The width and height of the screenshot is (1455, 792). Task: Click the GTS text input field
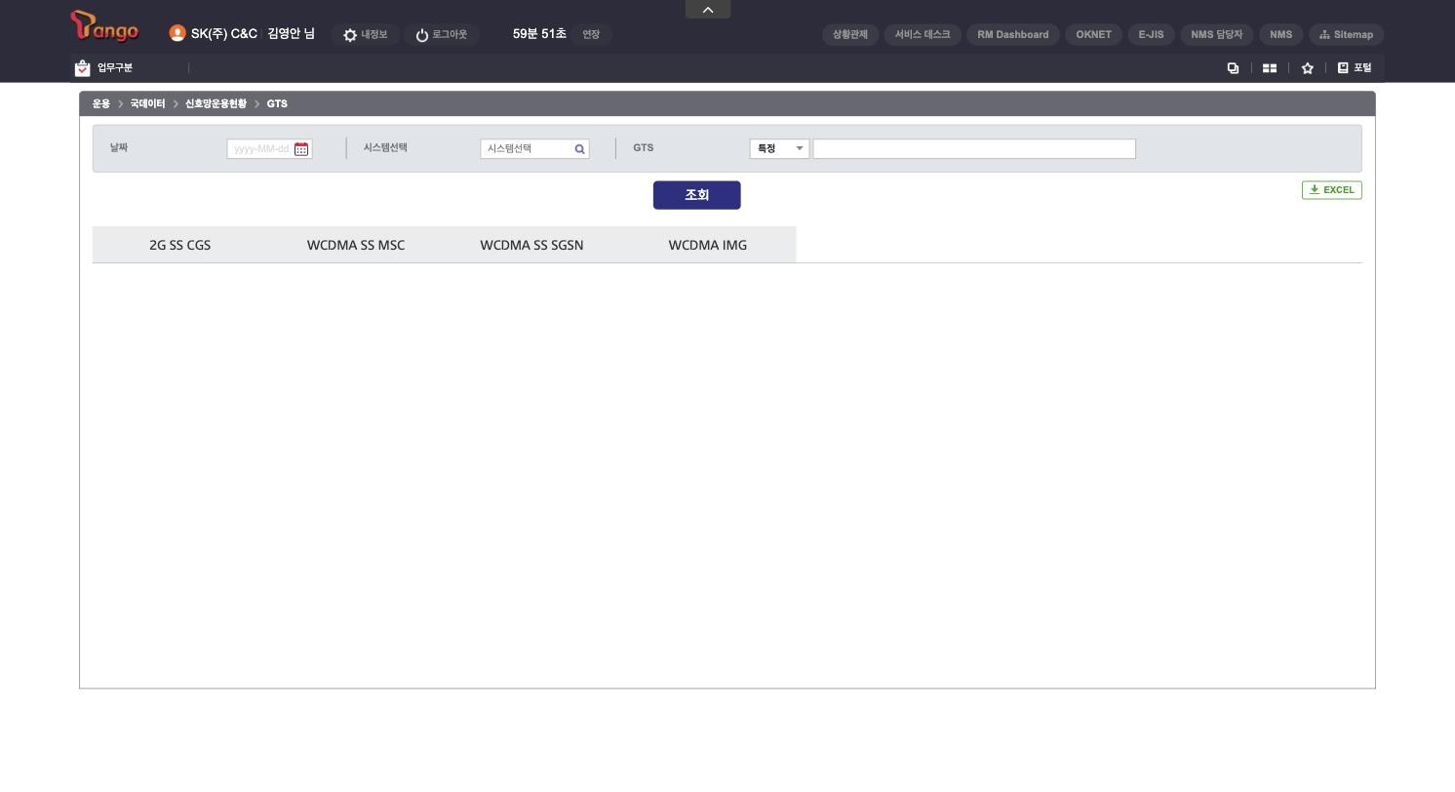point(974,148)
